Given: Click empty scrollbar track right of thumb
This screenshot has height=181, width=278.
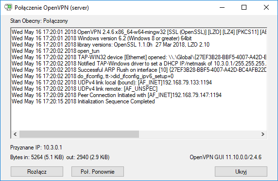Looking at the screenshot, I should click(x=199, y=134).
